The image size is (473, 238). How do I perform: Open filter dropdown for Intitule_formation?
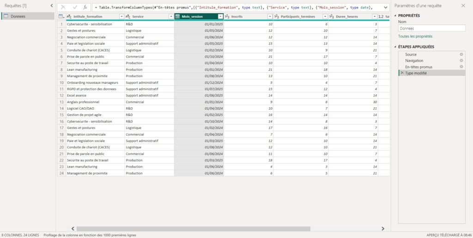click(x=121, y=17)
